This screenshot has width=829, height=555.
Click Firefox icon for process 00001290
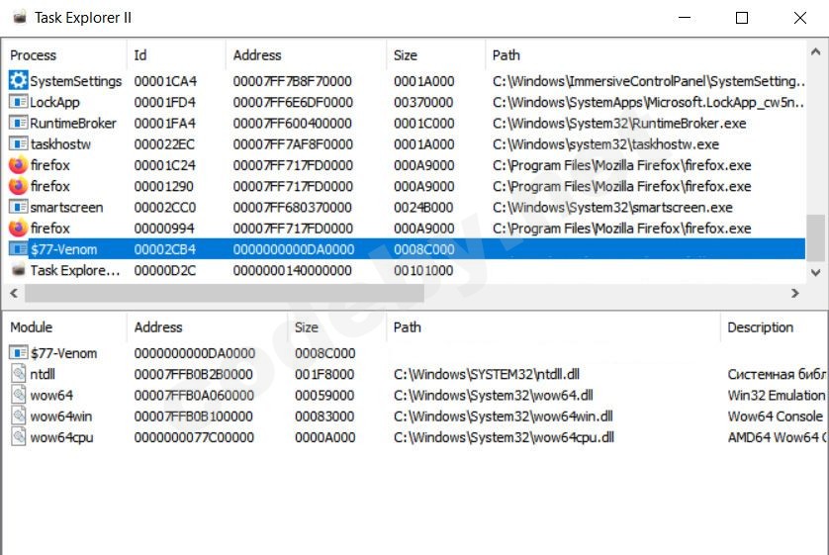(x=18, y=186)
